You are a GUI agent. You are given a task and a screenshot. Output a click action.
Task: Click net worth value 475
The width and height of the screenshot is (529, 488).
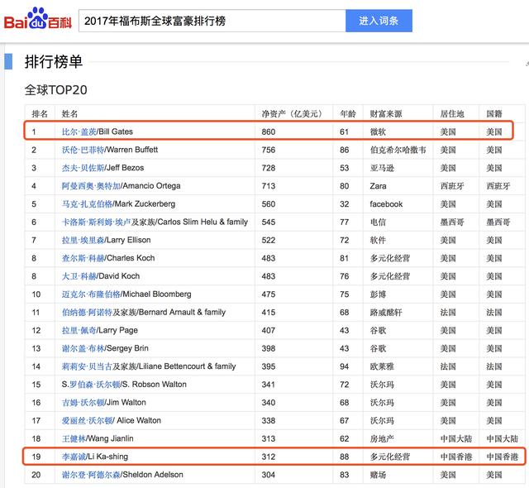pos(268,294)
